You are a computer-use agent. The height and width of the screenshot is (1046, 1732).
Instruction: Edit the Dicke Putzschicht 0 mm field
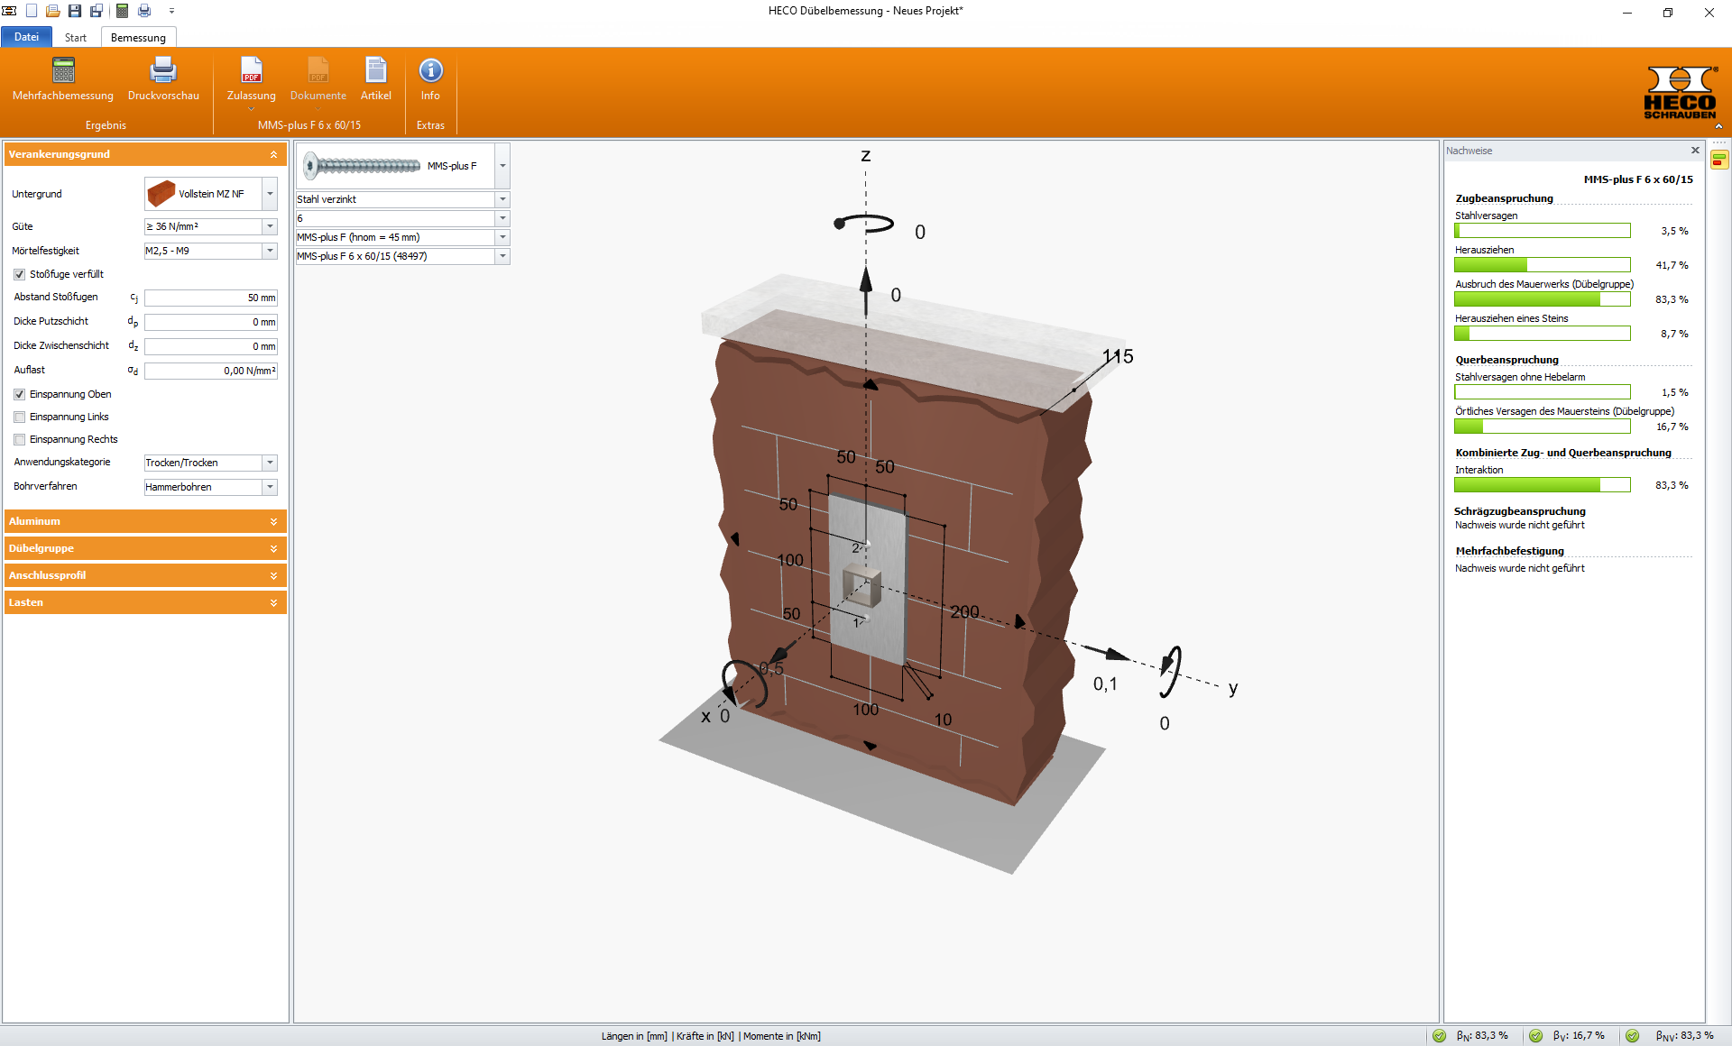pos(211,322)
